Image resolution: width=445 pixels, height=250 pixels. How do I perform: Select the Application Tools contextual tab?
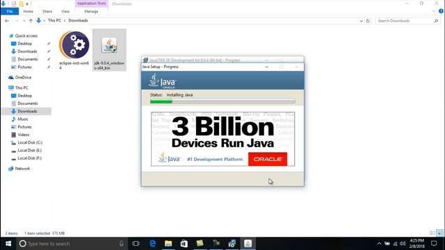[x=91, y=3]
